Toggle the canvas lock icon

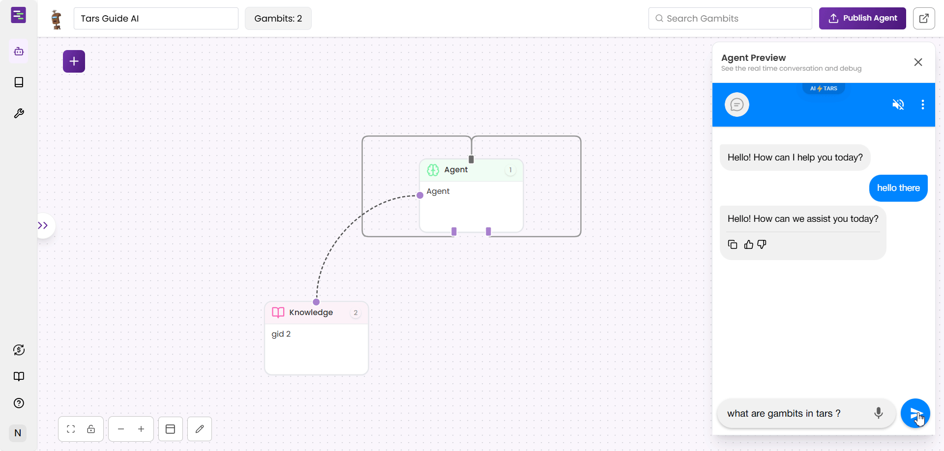(91, 429)
